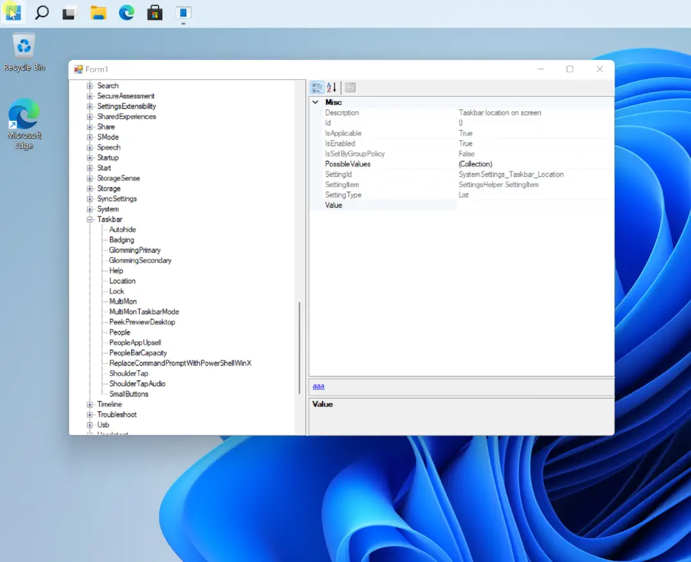This screenshot has width=691, height=562.
Task: Open Task View from the taskbar
Action: (70, 12)
